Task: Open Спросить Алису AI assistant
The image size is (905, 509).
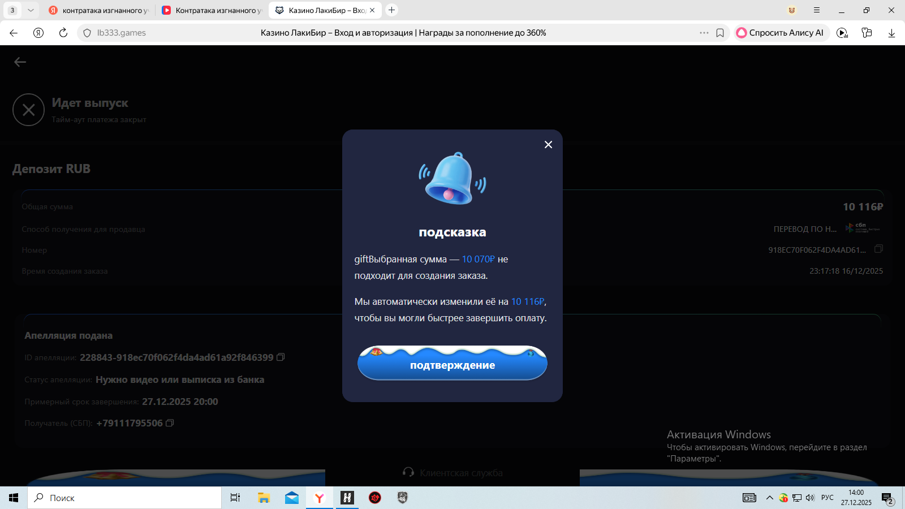Action: [x=781, y=33]
